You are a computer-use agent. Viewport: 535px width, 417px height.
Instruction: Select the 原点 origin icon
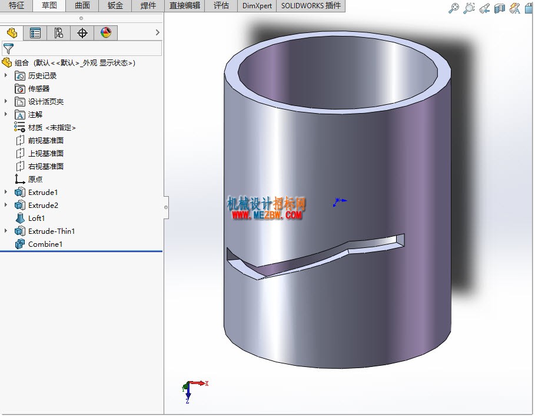pyautogui.click(x=20, y=179)
